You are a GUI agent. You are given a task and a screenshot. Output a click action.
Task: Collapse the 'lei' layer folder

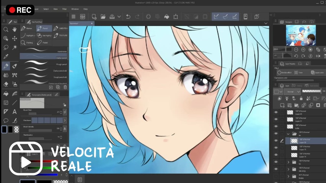point(288,134)
